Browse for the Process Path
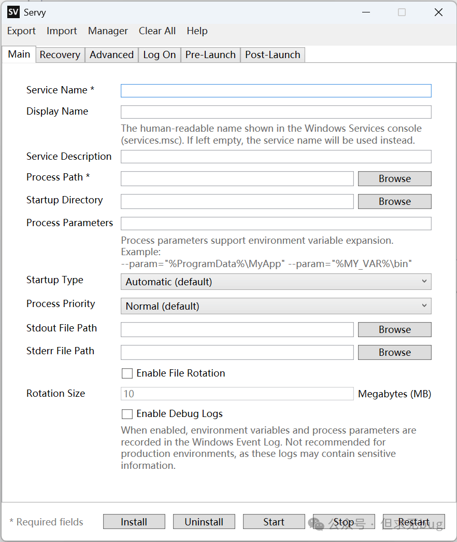 (x=394, y=178)
